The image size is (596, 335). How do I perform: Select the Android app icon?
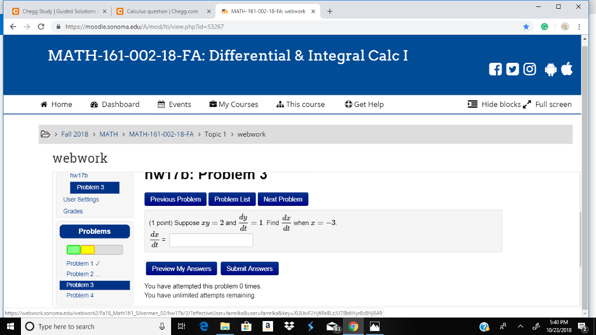(551, 69)
